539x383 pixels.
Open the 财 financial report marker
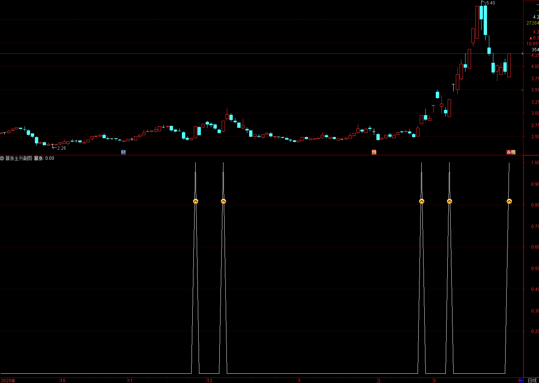(123, 152)
